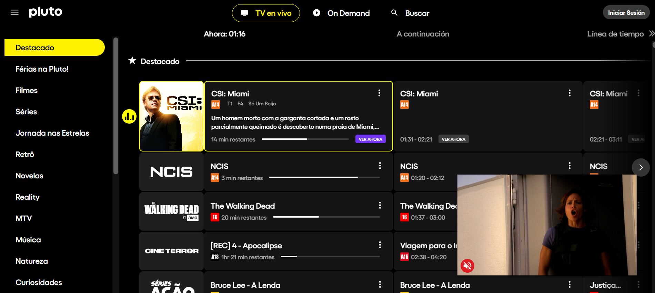Image resolution: width=655 pixels, height=293 pixels.
Task: Select Novelas category
Action: pos(29,176)
